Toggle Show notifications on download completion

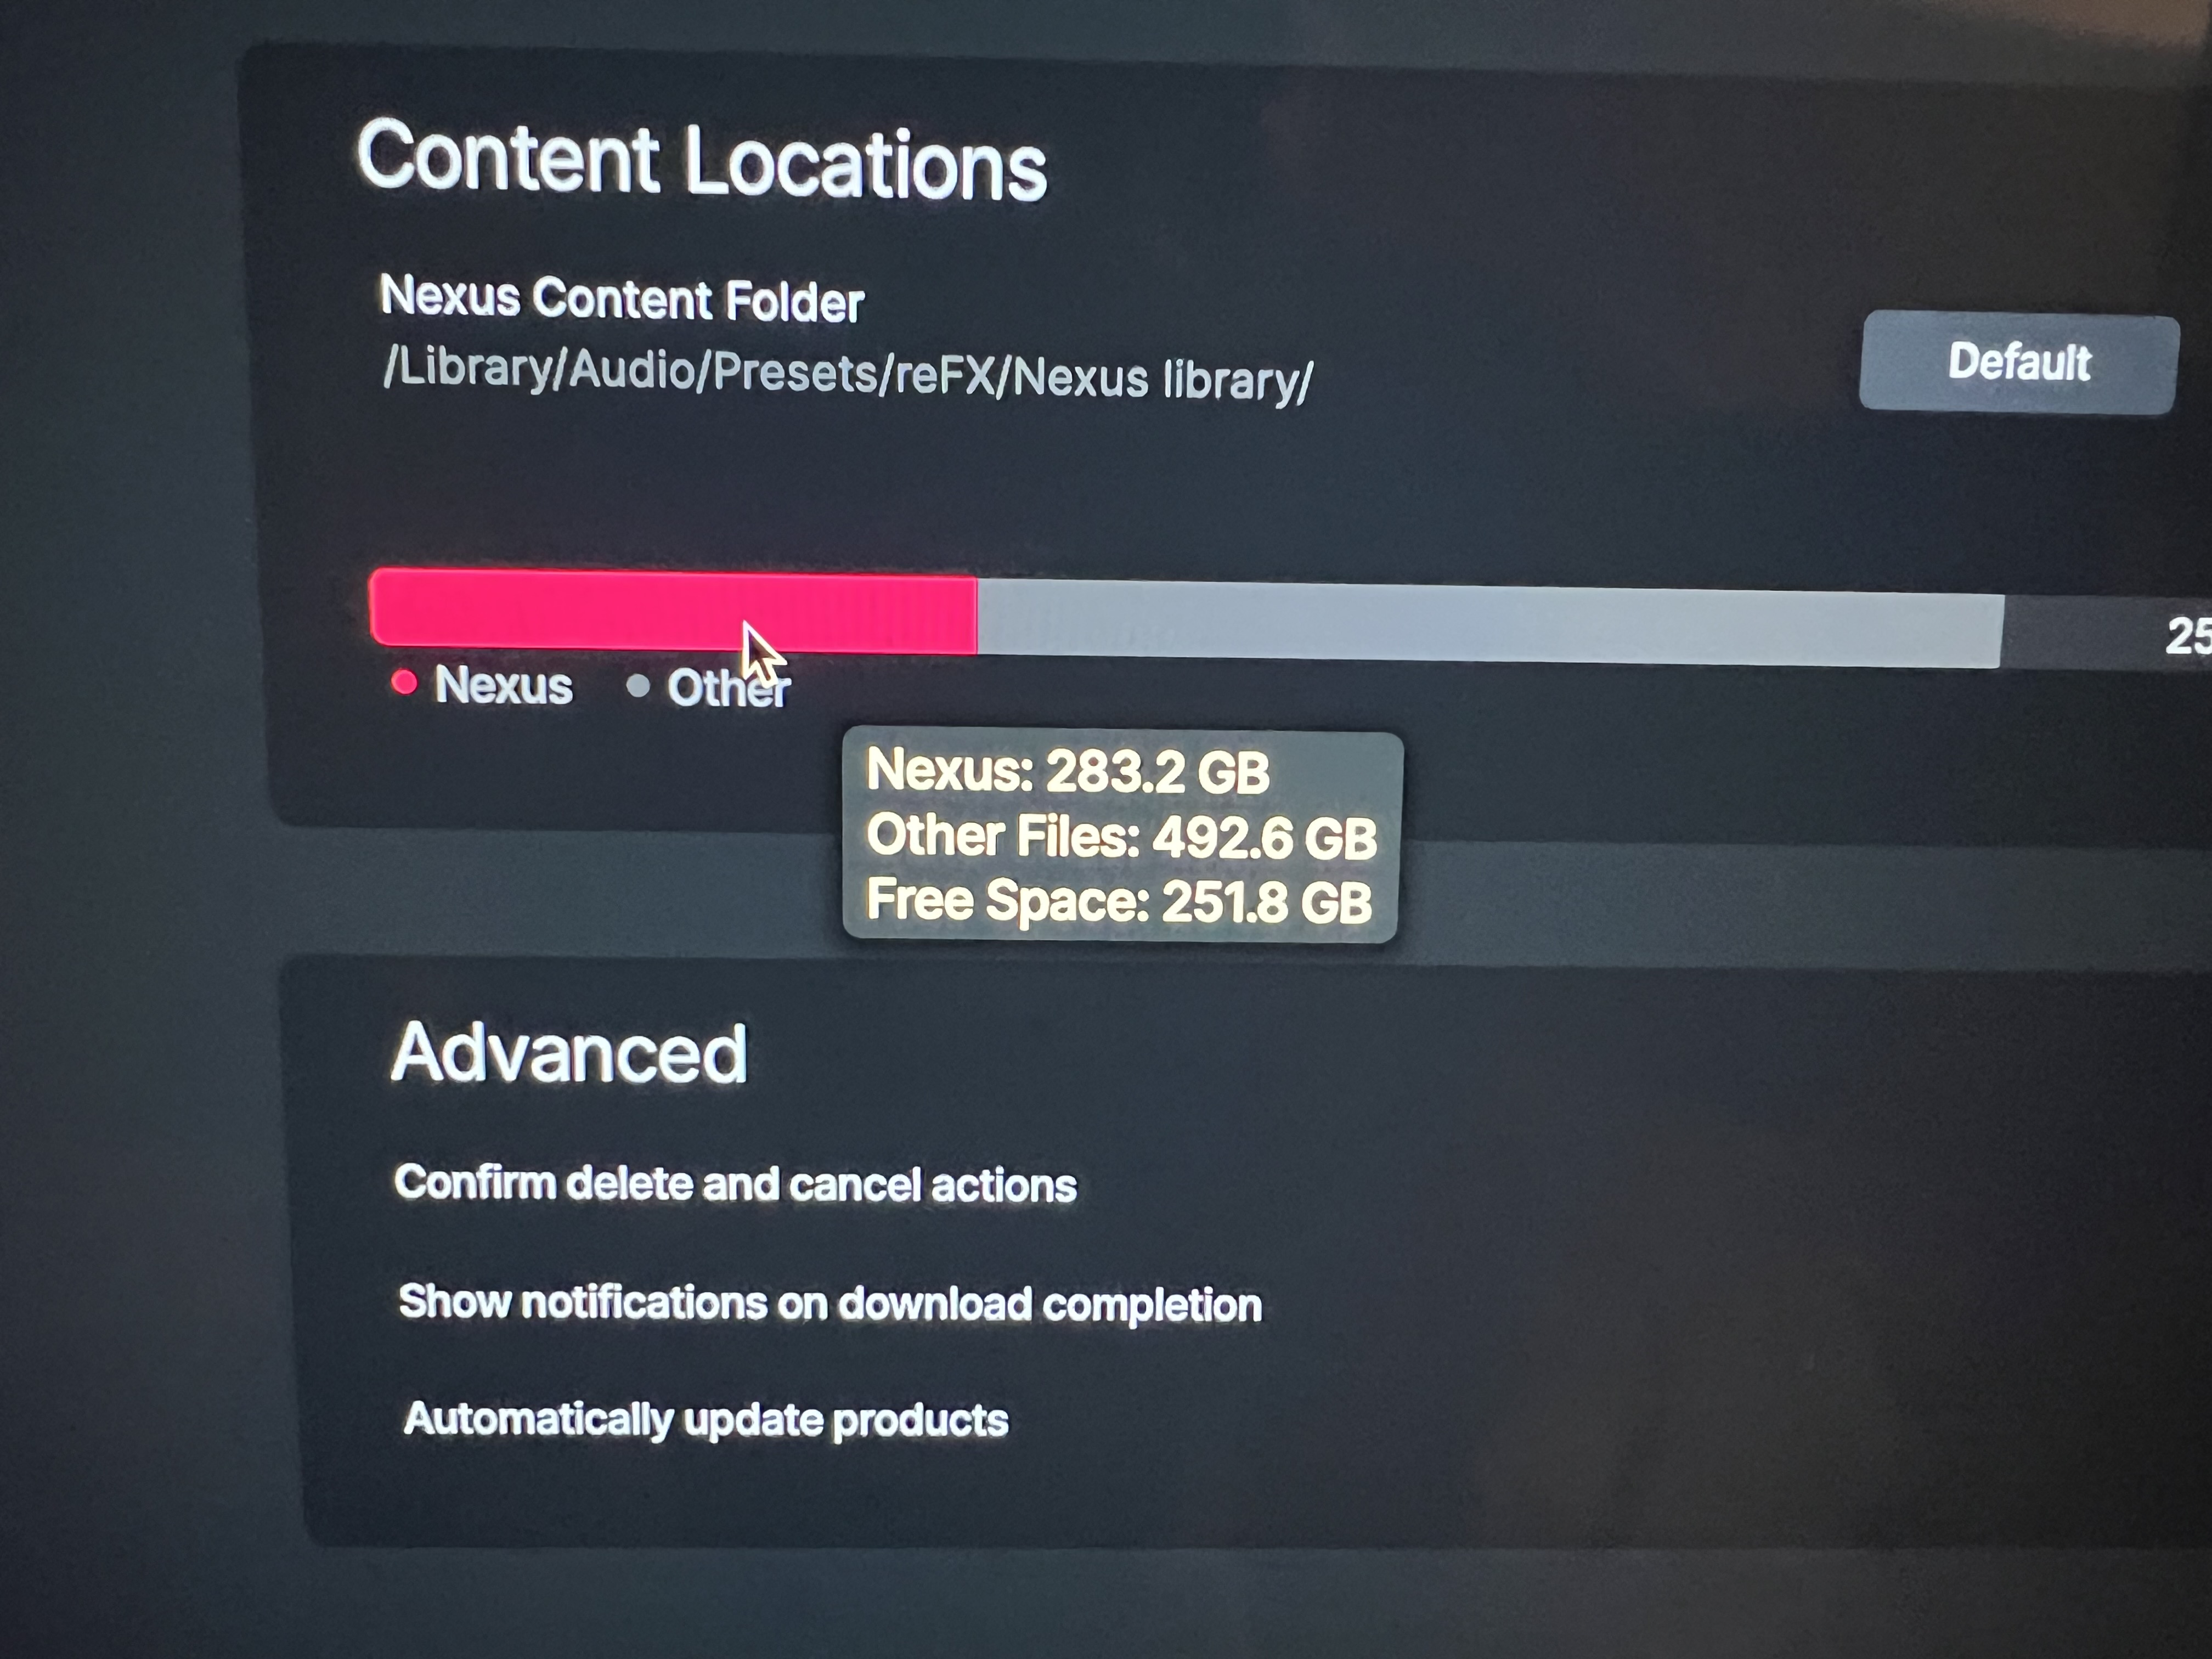tap(830, 1304)
